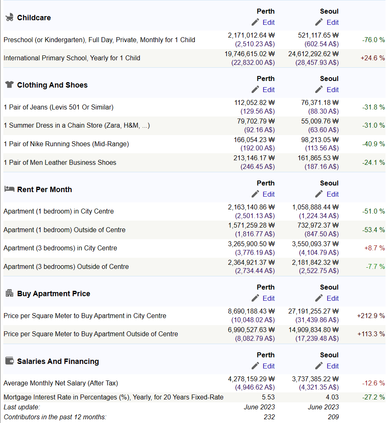Viewport: 388px width, 423px height.
Task: Click the Salaries And Financing wallet icon
Action: point(10,361)
